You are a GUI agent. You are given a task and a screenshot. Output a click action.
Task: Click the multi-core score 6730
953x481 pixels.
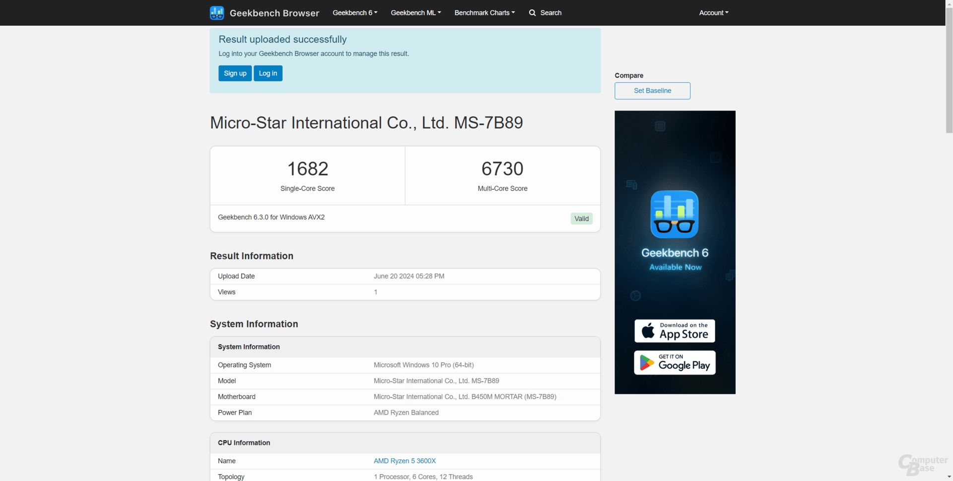502,169
